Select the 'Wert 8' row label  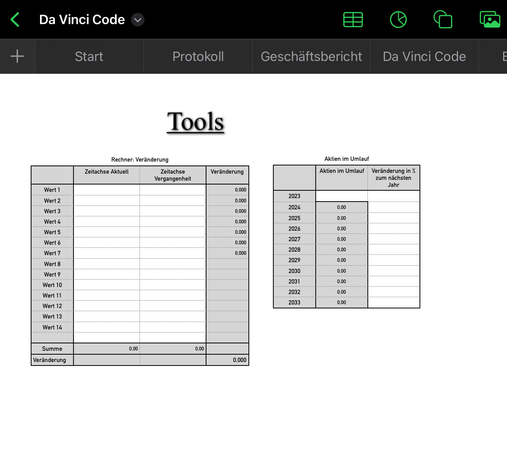[x=52, y=264]
